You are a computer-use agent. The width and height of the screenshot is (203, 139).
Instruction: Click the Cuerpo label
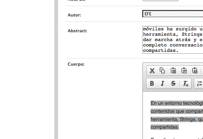tap(76, 64)
